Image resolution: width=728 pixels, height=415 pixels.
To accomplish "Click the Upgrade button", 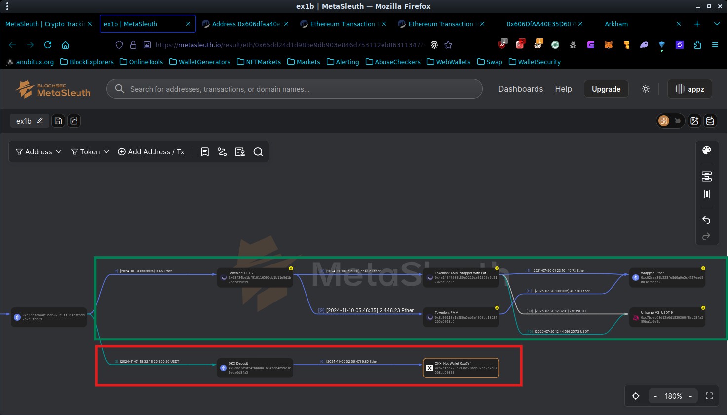I will (x=606, y=89).
